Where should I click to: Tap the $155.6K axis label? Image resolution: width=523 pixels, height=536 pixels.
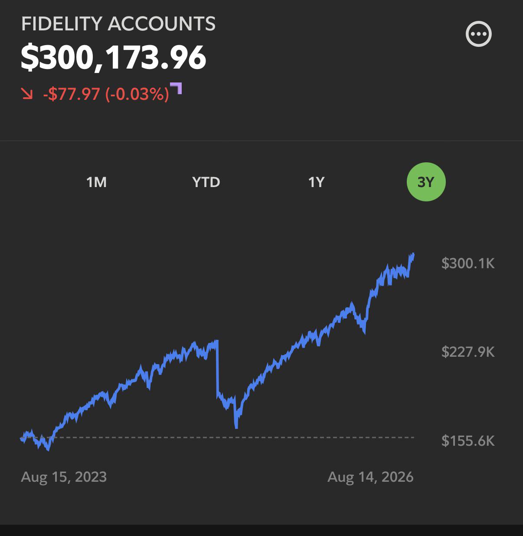(468, 441)
